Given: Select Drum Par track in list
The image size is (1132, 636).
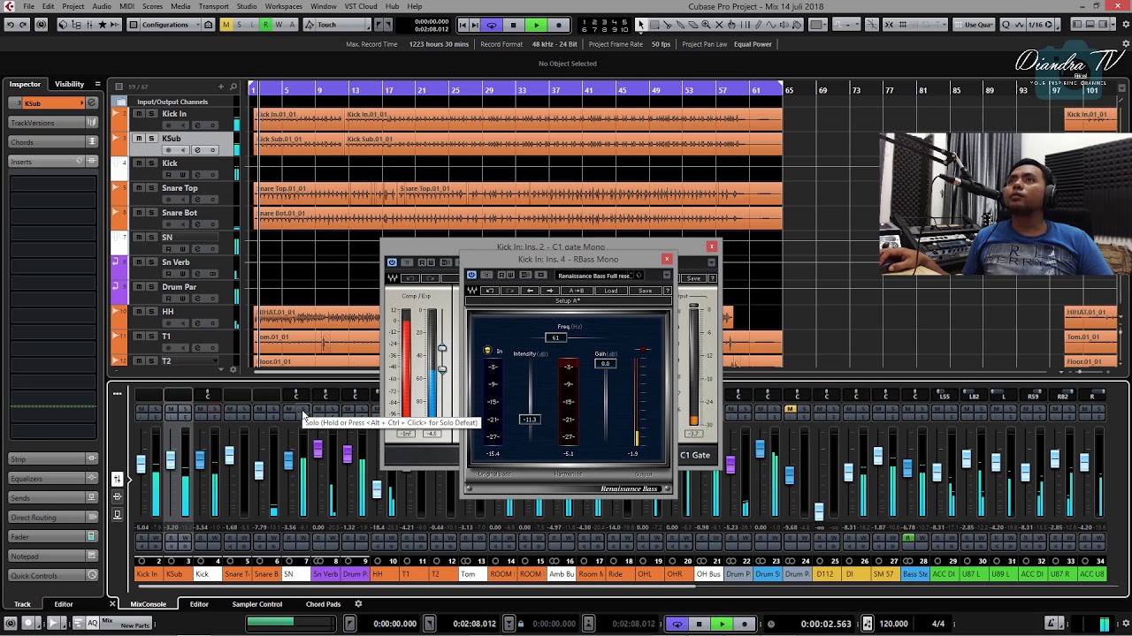Looking at the screenshot, I should click(x=180, y=287).
